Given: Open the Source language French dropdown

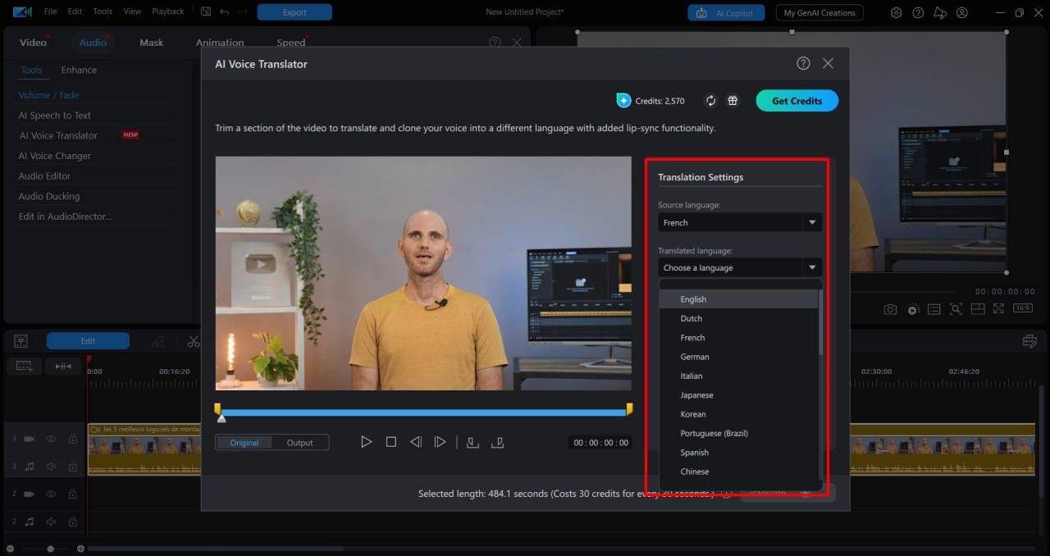Looking at the screenshot, I should click(x=738, y=222).
